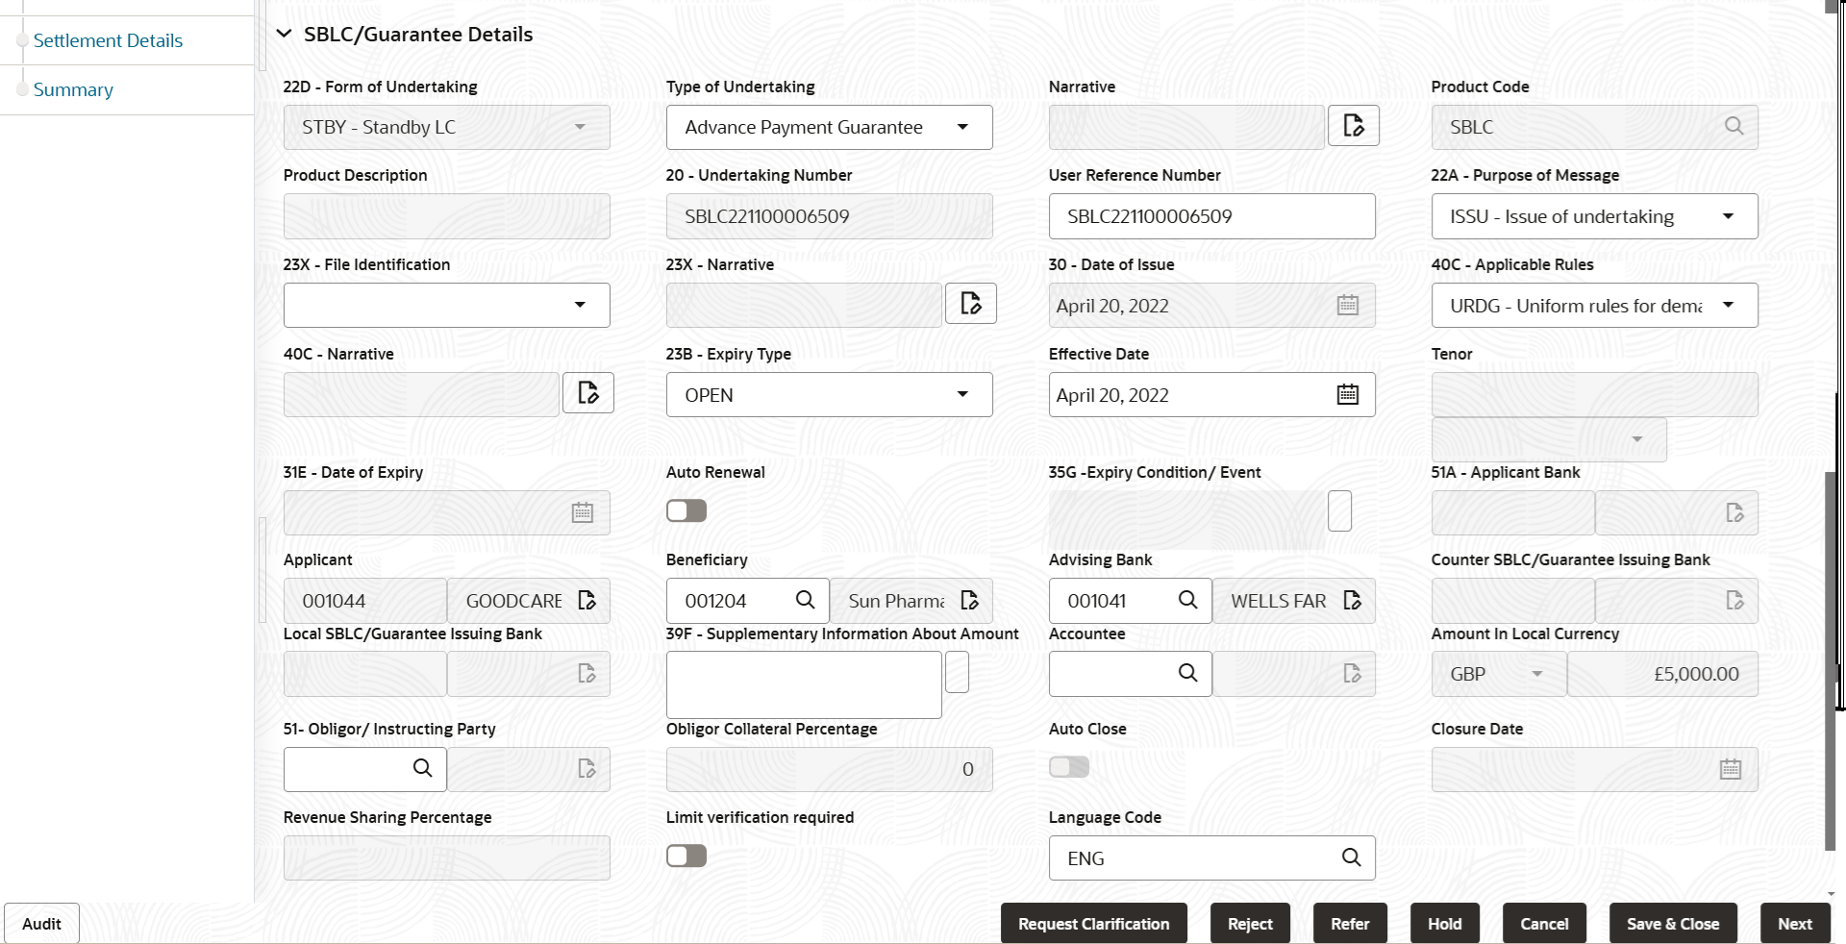Open the Narrative edit icon beside Product Code

1353,126
